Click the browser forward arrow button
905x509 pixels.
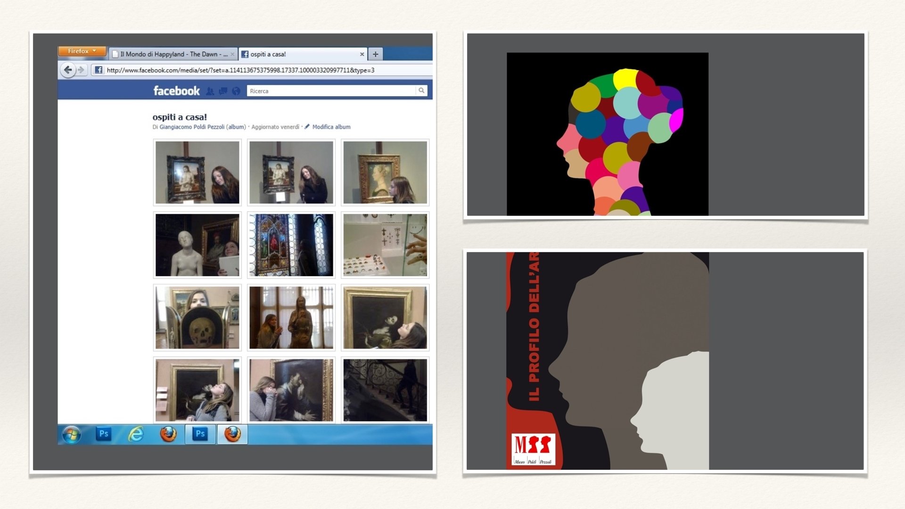point(82,70)
